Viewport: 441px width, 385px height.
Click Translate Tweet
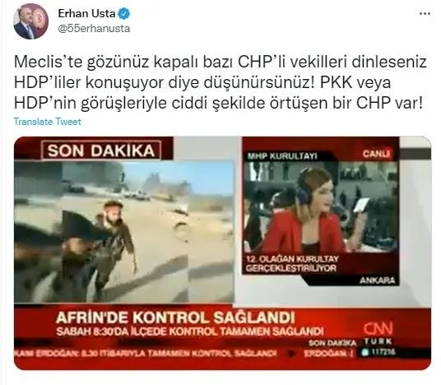click(48, 122)
